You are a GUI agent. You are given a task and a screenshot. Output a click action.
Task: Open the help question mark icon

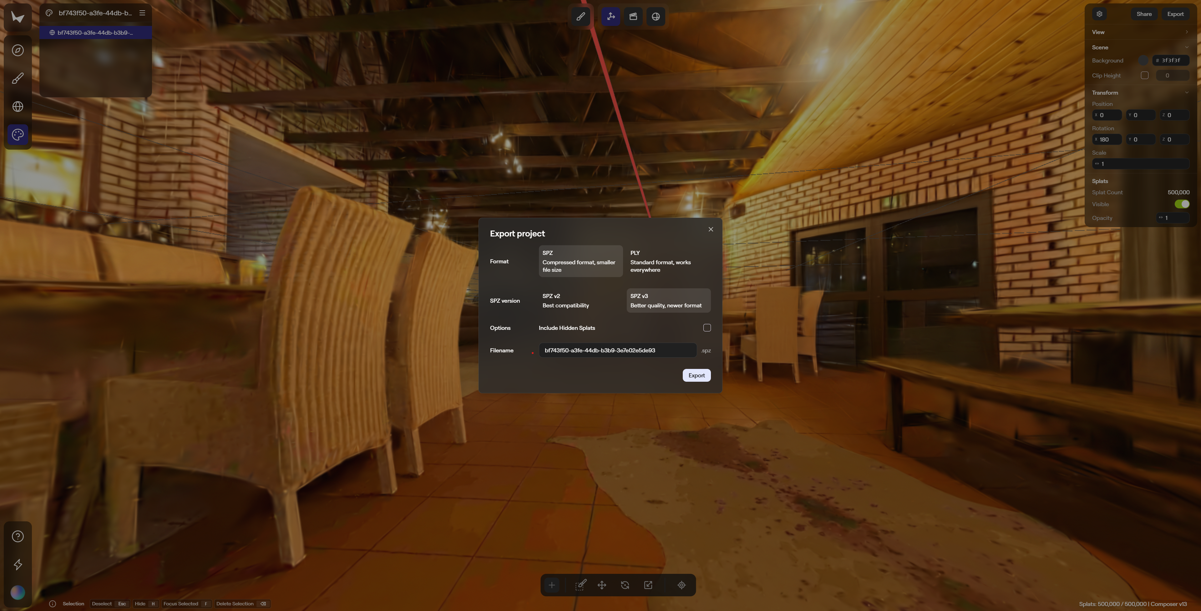coord(18,536)
